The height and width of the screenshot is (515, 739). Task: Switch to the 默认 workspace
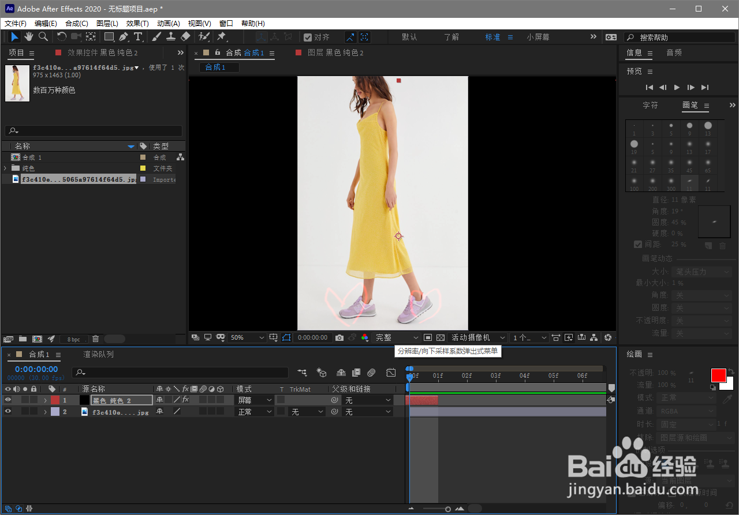(x=409, y=37)
